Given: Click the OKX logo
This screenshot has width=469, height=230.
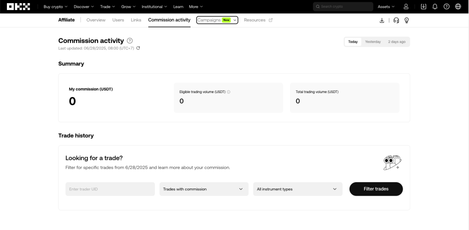Looking at the screenshot, I should click(x=18, y=6).
